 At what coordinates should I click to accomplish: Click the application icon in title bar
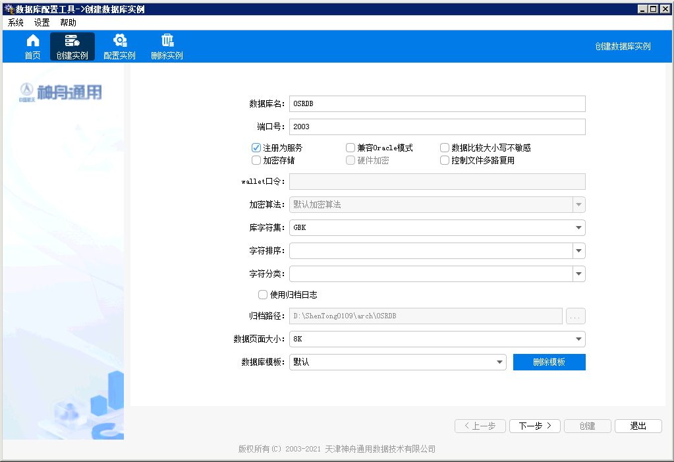tap(8, 9)
